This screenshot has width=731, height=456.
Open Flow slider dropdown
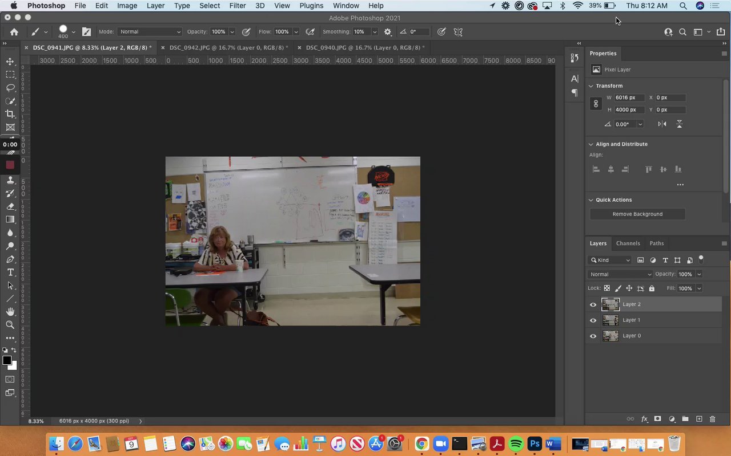coord(296,32)
